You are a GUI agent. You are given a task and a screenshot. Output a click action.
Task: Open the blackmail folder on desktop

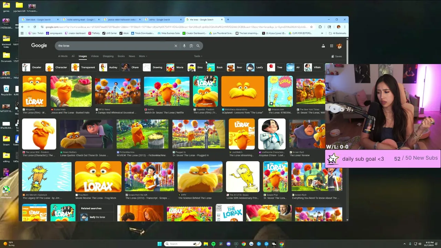[x=6, y=41]
